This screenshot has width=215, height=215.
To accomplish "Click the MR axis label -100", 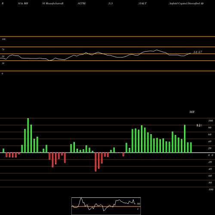I will 210,190.
